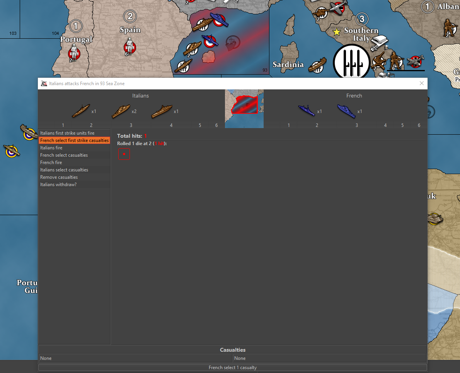Click the red die showing one
The image size is (460, 373).
pos(124,154)
